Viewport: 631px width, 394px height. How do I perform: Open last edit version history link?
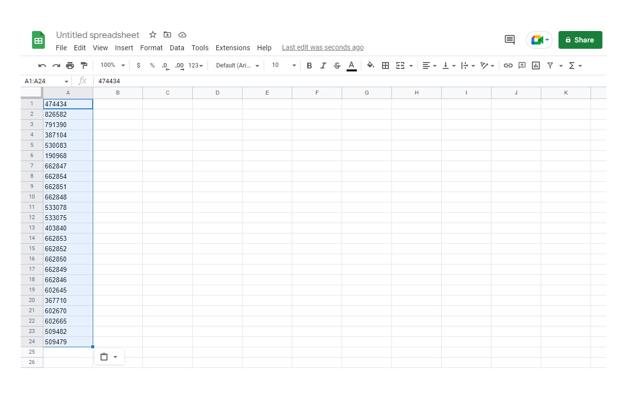[x=323, y=48]
